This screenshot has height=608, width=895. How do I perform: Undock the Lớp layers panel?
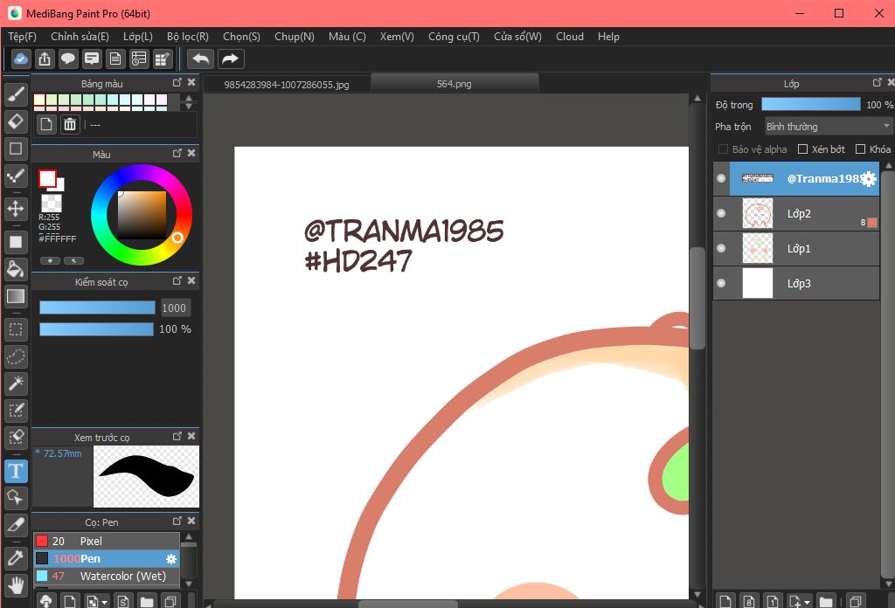tap(878, 83)
